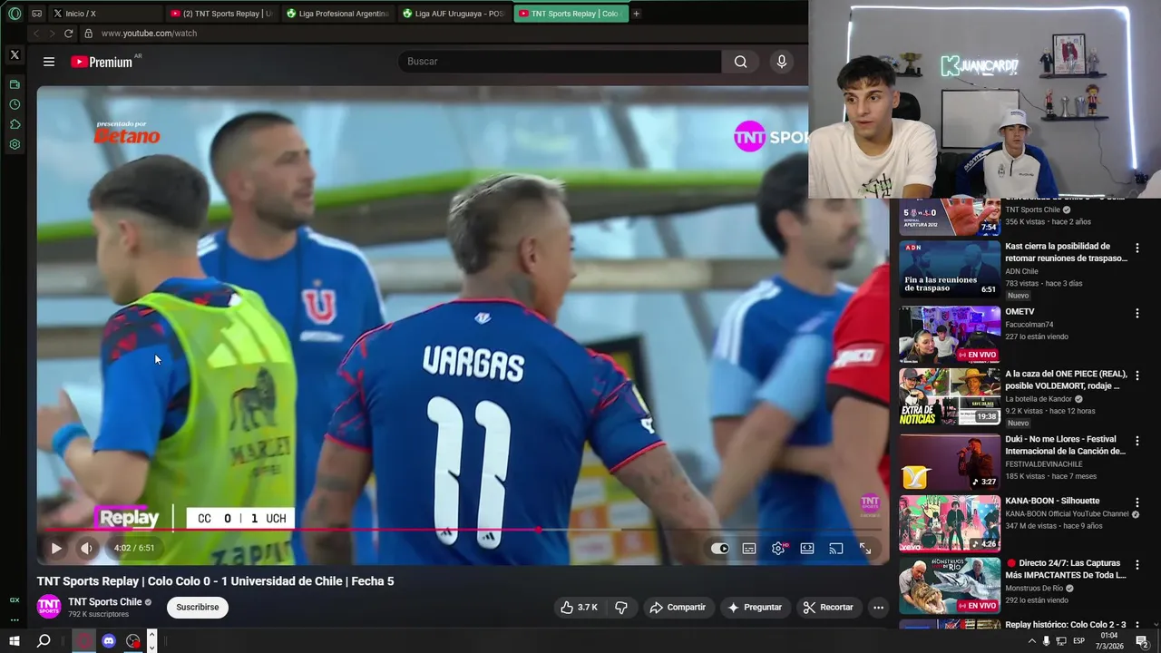Viewport: 1161px width, 653px height.
Task: Cast the video to a TV
Action: (x=836, y=549)
